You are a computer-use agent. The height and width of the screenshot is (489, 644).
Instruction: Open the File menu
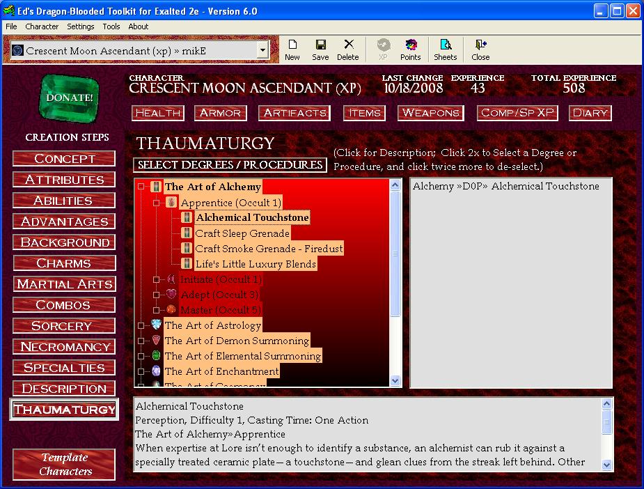pos(11,26)
